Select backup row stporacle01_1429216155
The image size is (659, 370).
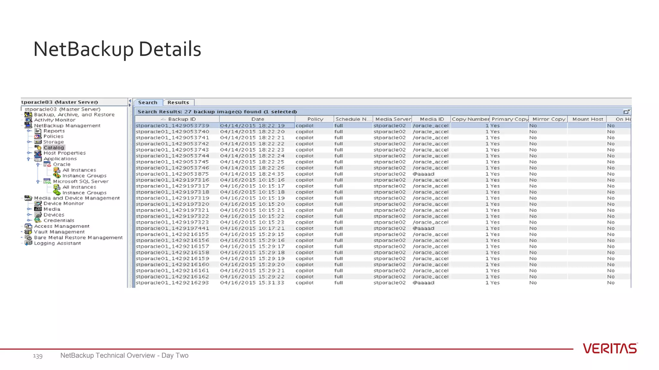383,234
